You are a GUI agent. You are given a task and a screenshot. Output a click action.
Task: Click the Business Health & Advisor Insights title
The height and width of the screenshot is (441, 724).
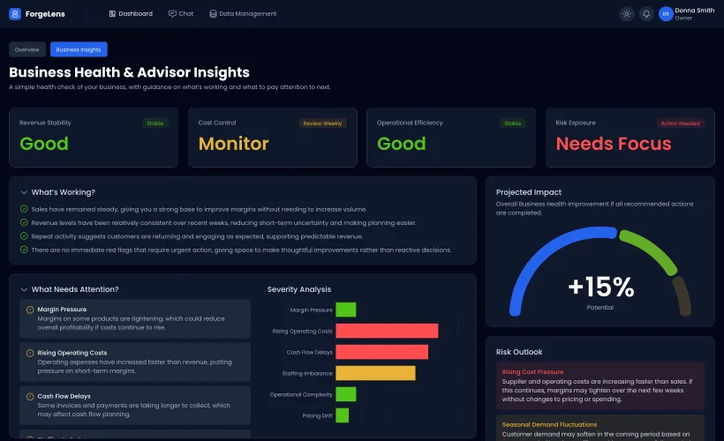129,72
